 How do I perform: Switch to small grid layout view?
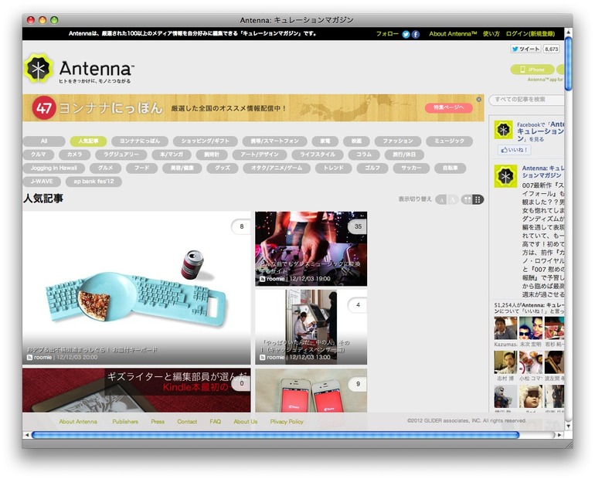tap(478, 199)
